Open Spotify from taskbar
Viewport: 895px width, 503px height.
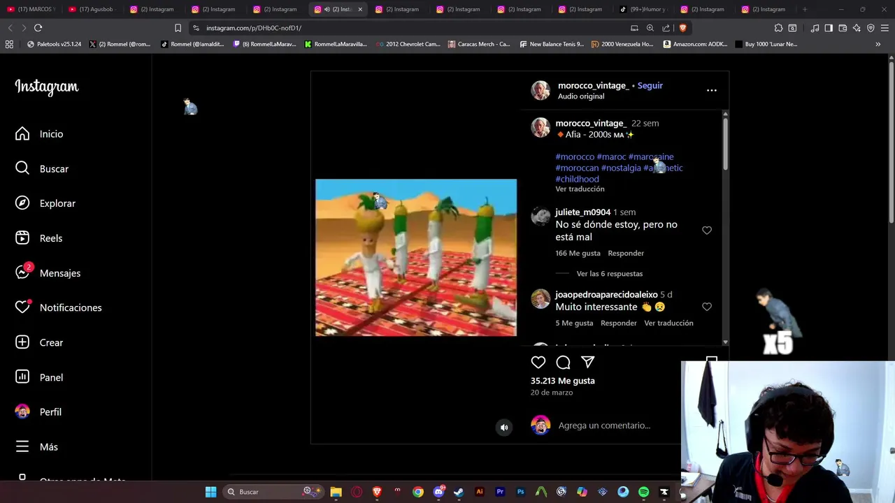coord(643,492)
